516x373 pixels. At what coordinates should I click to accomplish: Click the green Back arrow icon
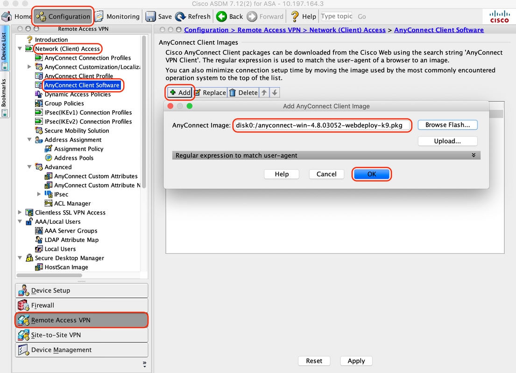tap(221, 16)
